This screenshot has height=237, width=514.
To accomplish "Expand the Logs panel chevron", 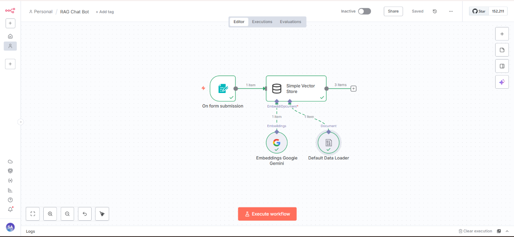I will point(507,231).
